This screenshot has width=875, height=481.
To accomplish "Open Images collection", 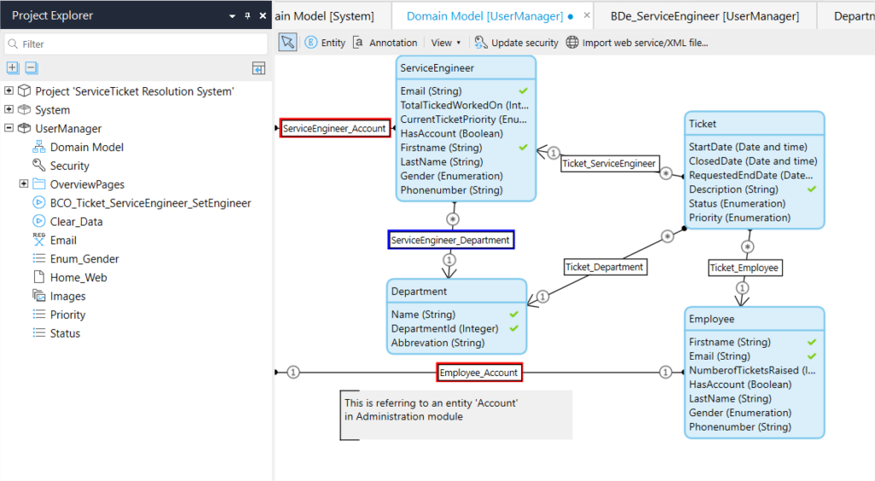I will coord(68,296).
